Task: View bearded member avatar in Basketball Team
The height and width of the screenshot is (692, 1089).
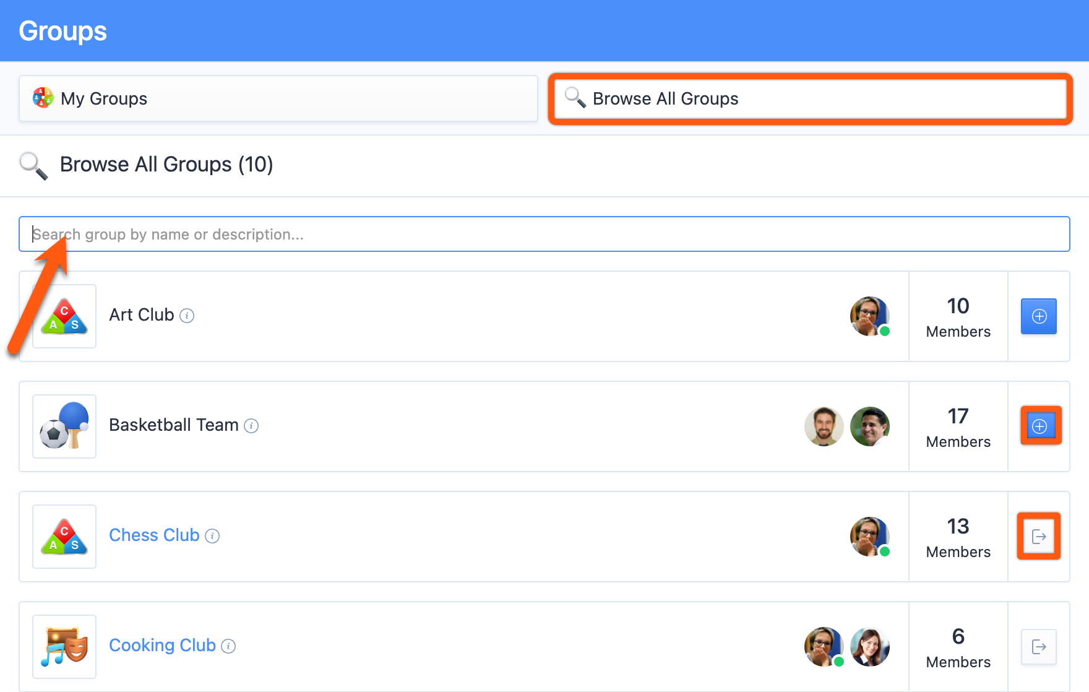Action: pos(824,426)
